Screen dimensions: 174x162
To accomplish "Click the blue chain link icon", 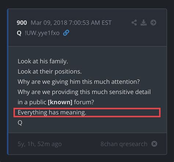I will (x=66, y=33).
